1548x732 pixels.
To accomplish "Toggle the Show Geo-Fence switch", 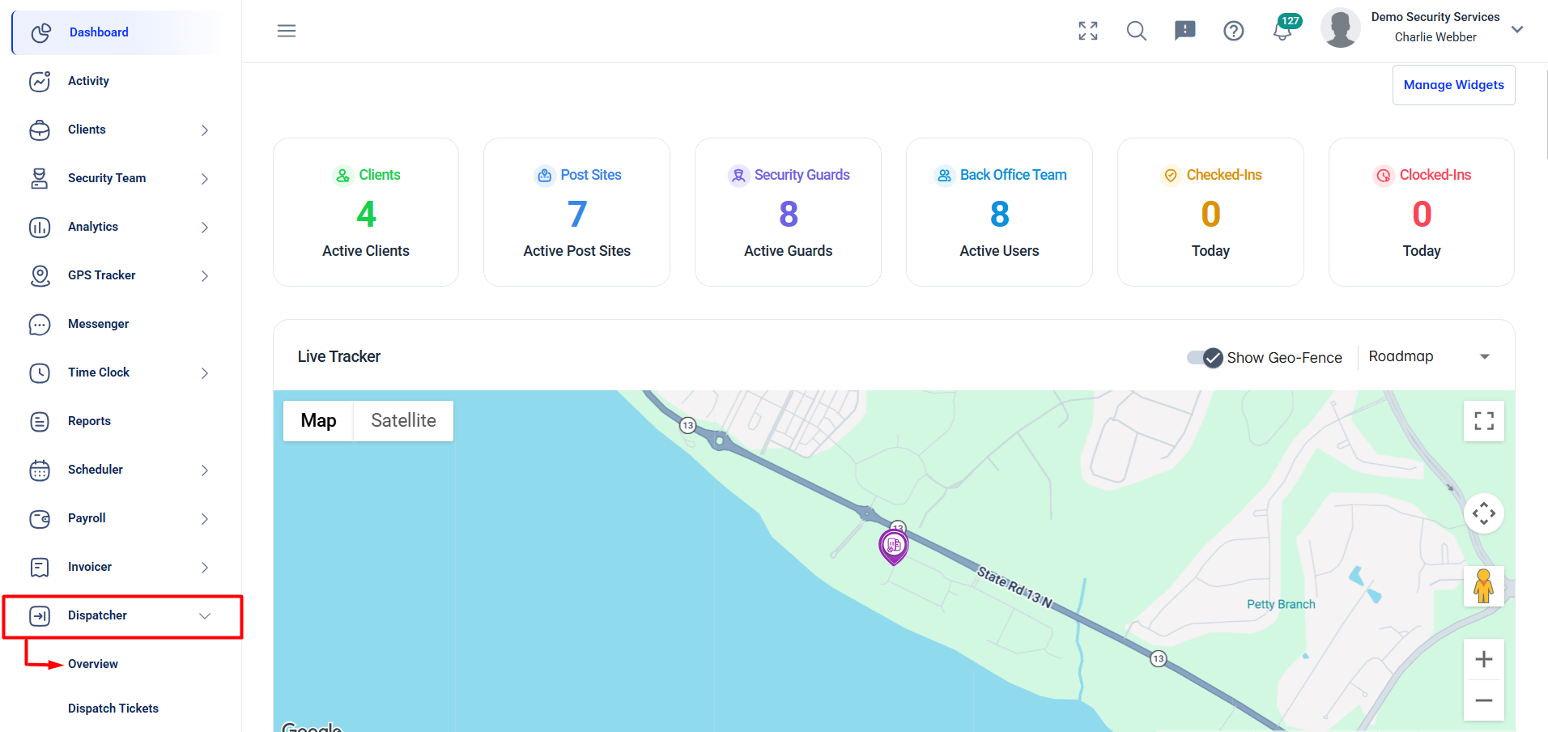I will [1205, 357].
